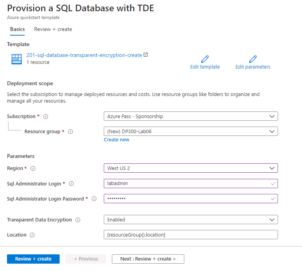Click the Edit template pencil icon
Viewport: 302px width, 271px height.
205,59
